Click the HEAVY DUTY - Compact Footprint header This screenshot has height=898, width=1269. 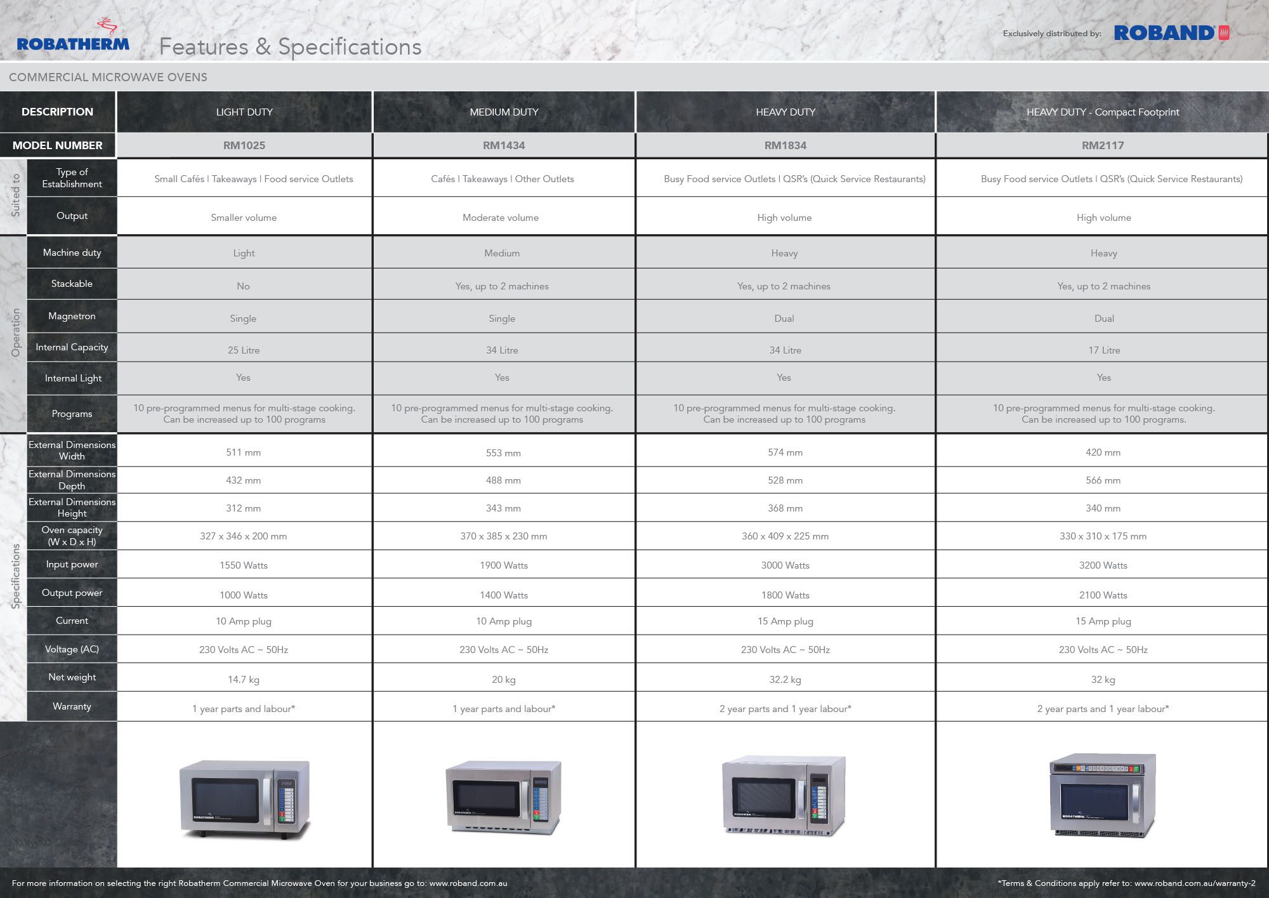coord(1103,112)
